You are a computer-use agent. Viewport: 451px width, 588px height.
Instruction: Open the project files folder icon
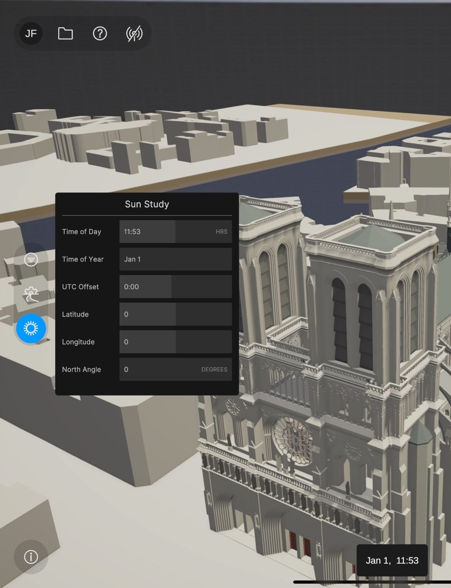(x=65, y=34)
